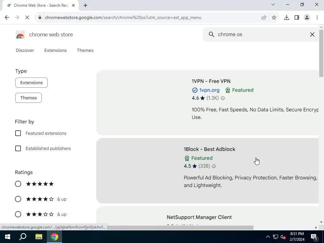Go back to the previous page

pos(7,18)
